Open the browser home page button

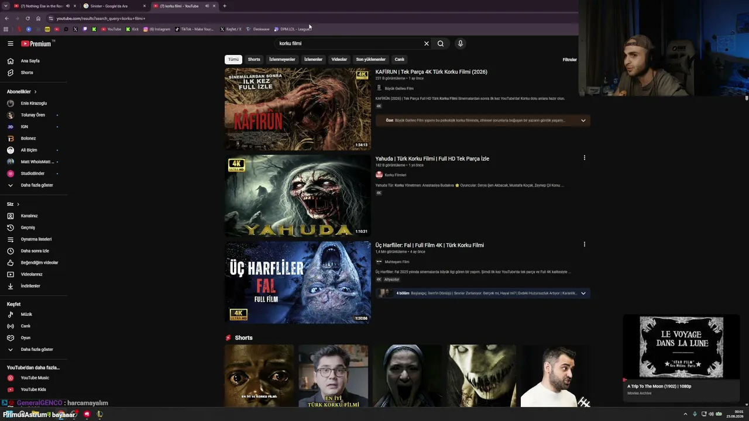(38, 18)
